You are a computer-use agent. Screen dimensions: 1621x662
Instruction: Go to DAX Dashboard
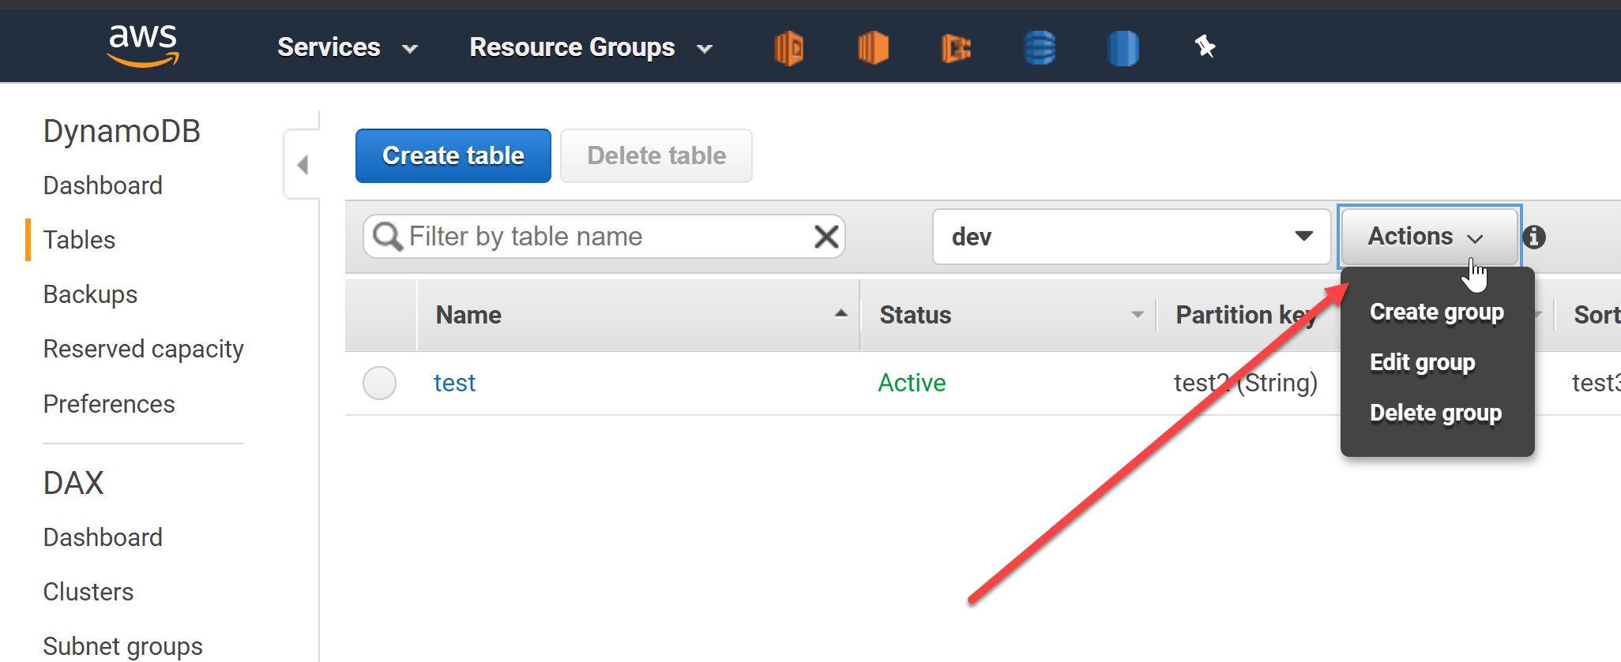click(103, 537)
